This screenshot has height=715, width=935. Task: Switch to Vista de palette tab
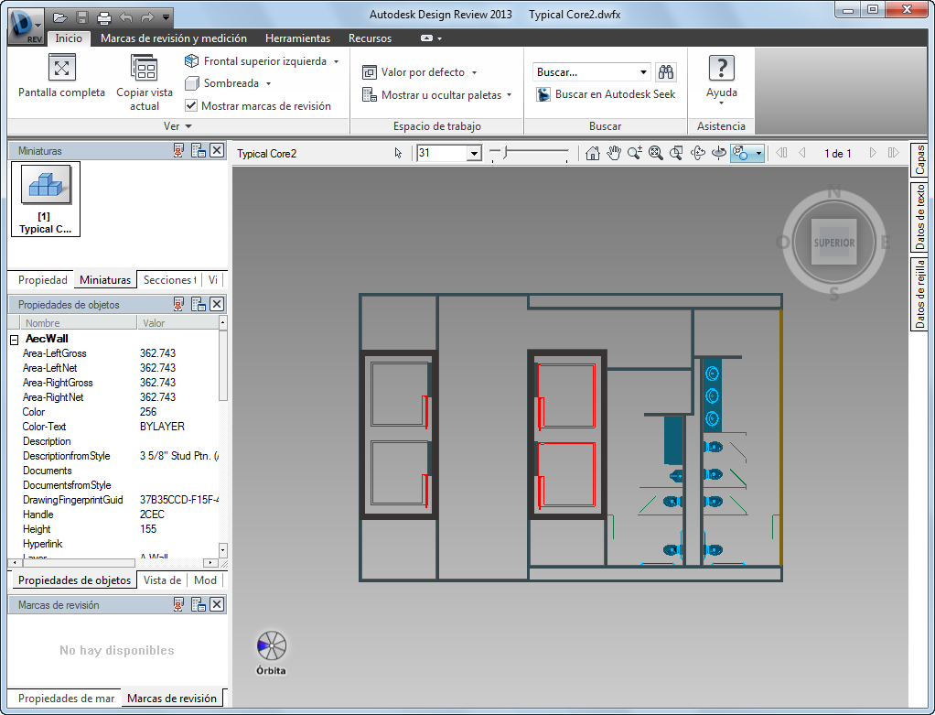pos(162,580)
